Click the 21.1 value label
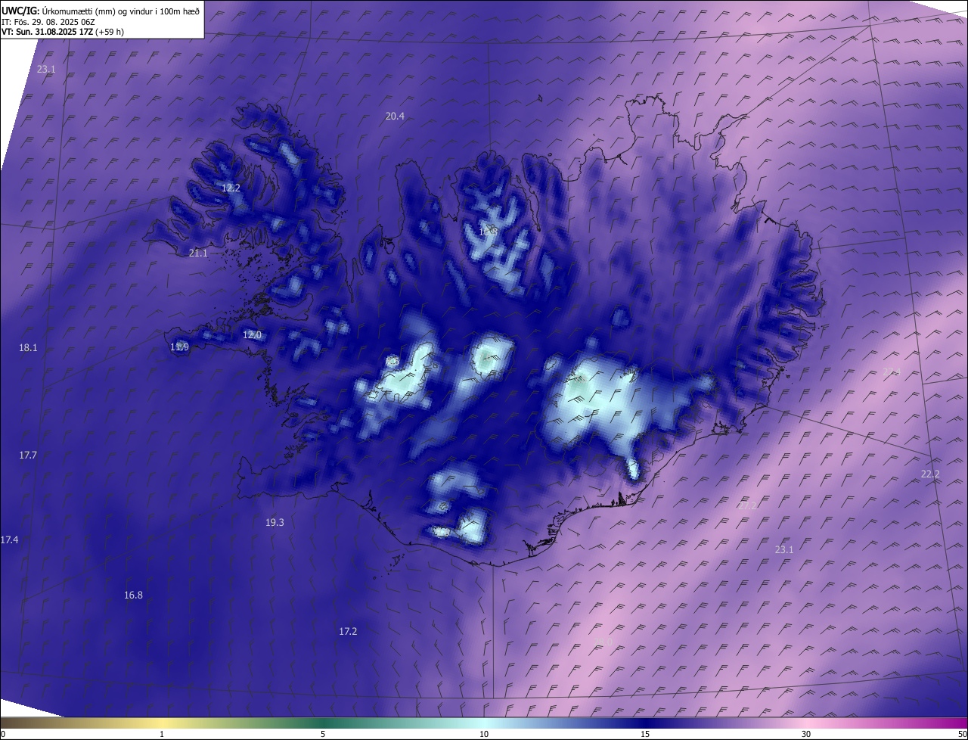968x740 pixels. click(x=198, y=253)
